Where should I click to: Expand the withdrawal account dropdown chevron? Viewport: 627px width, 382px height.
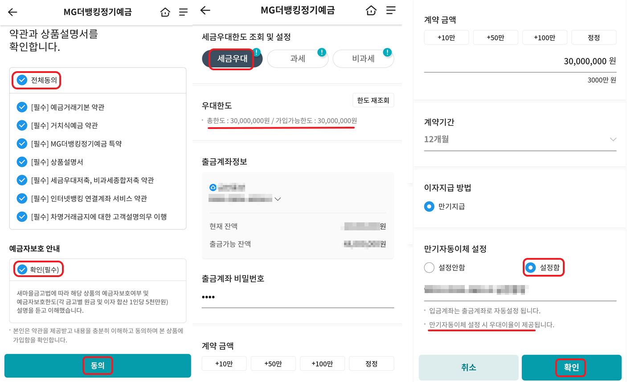(x=278, y=199)
